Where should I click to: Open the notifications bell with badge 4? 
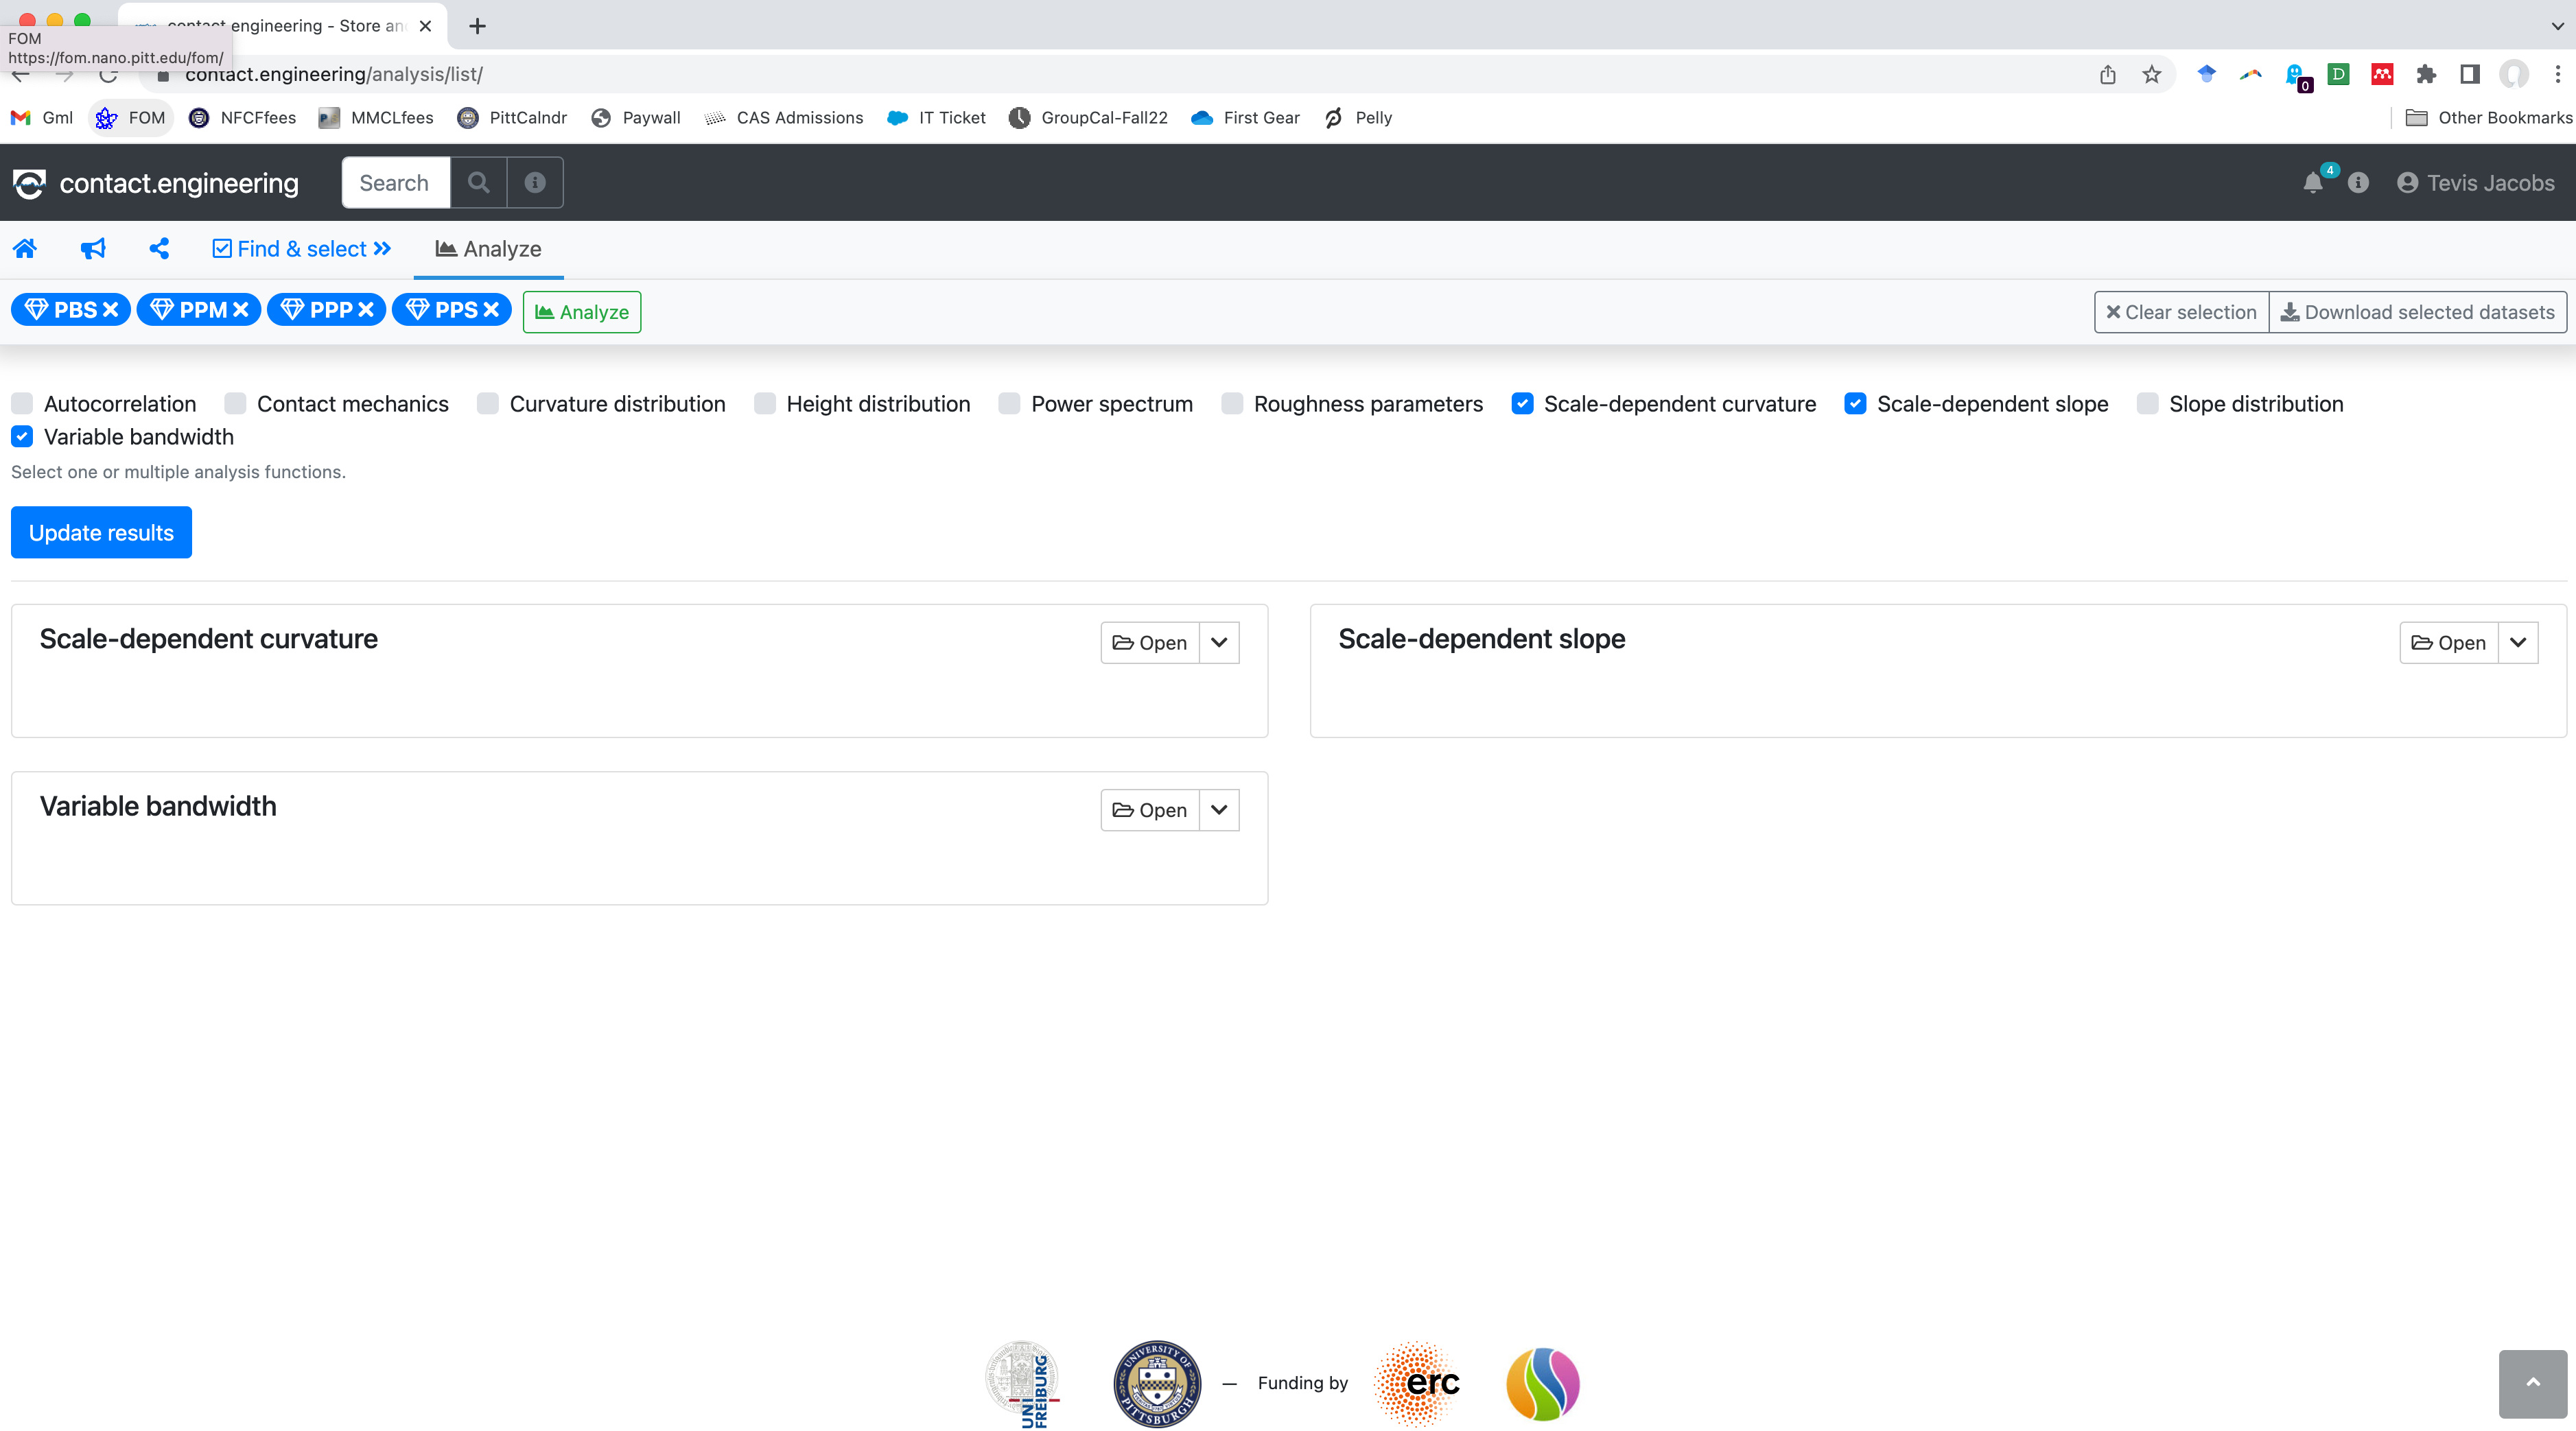[x=2314, y=183]
